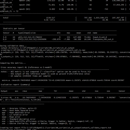Image resolution: width=130 pixels, height=130 pixels.
Task: Click the value "743" in row 24
Action: coord(106,9)
